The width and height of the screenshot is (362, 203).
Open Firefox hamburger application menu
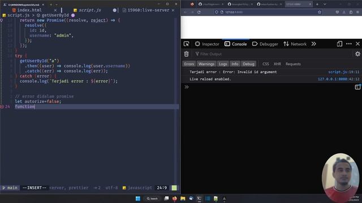tap(357, 12)
